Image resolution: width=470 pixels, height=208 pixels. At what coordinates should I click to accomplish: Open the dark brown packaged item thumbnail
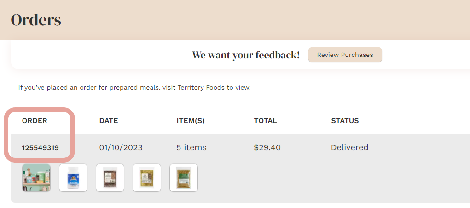(x=110, y=178)
